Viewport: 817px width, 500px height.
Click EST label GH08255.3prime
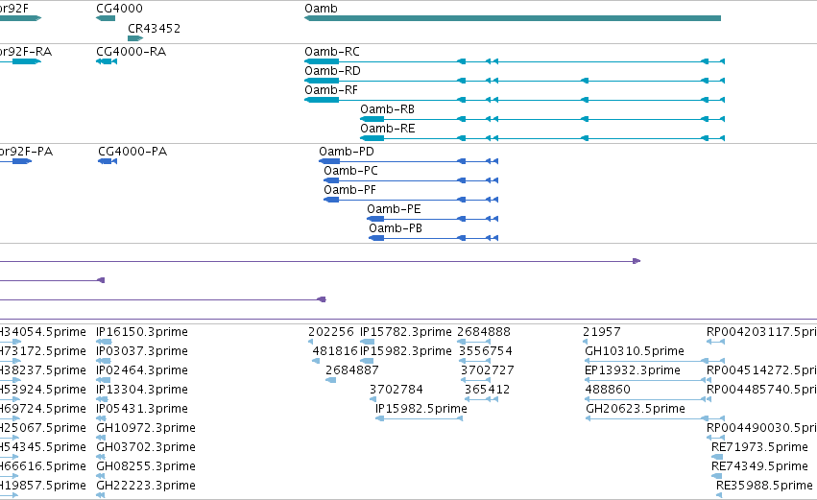click(146, 466)
